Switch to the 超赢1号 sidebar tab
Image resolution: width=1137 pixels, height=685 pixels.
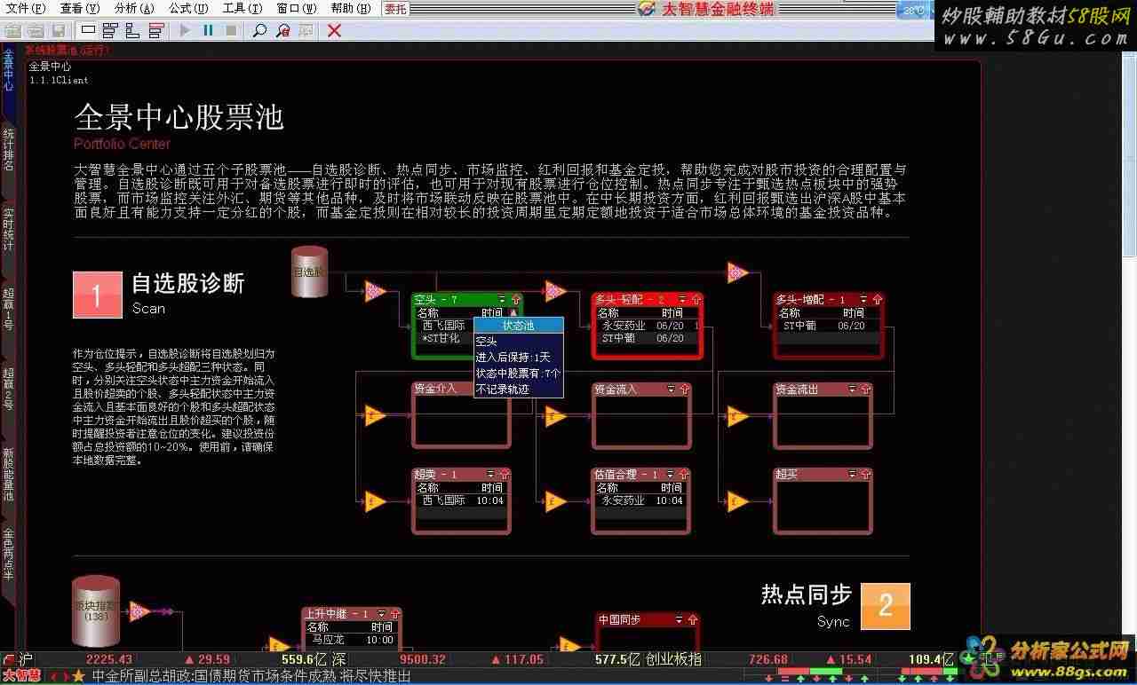[8, 309]
